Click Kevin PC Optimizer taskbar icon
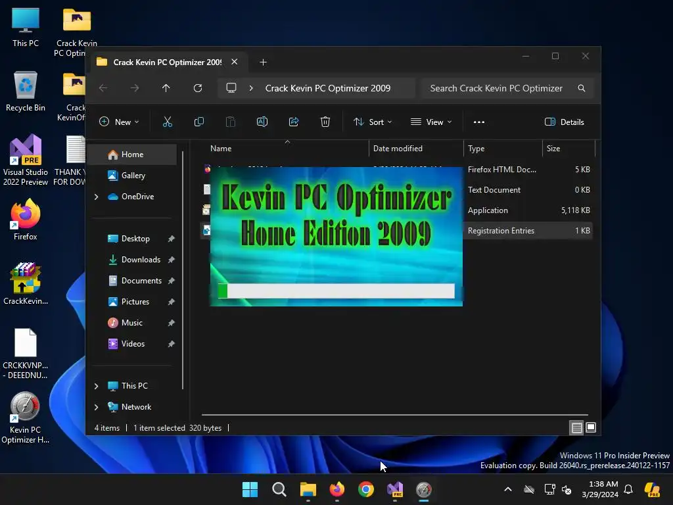 tap(424, 489)
